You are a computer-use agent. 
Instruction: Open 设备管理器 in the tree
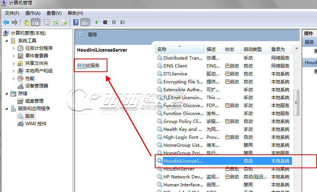[37, 86]
